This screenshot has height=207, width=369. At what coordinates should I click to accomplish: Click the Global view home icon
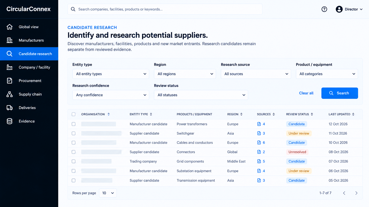[x=10, y=27]
